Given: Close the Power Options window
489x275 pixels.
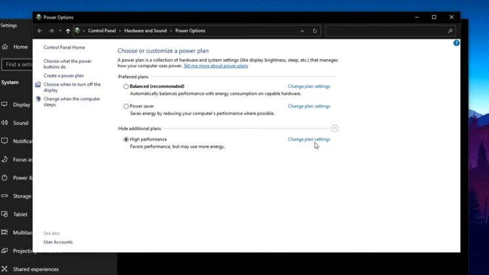Looking at the screenshot, I should point(452,17).
